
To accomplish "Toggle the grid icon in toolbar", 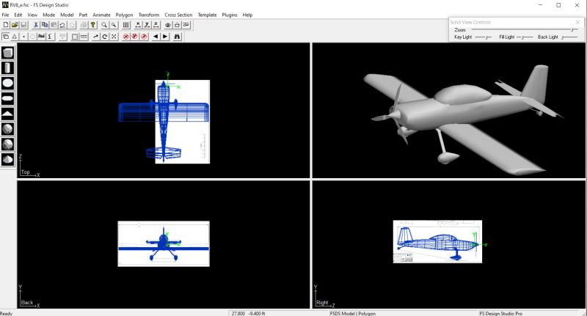I will (126, 25).
